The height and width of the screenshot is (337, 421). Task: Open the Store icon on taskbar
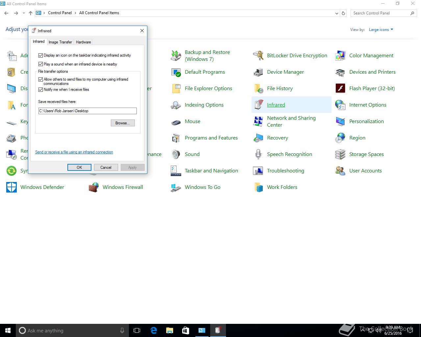pos(186,330)
